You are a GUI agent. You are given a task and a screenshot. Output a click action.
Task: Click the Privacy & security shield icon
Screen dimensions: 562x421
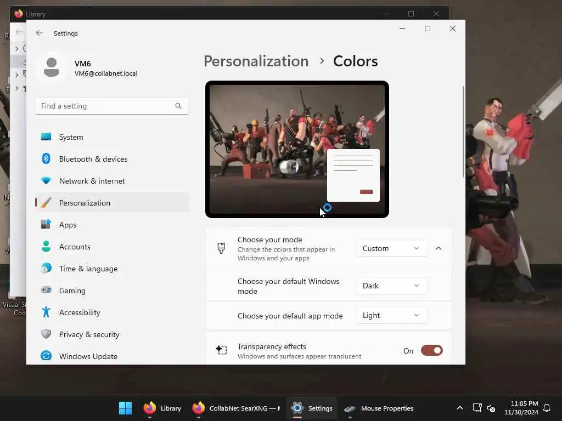click(x=46, y=334)
